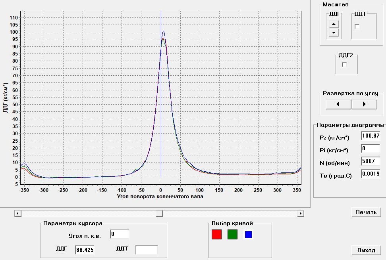Viewport: 386px width, 260px height.
Task: Select the red curve swatch
Action: [216, 235]
